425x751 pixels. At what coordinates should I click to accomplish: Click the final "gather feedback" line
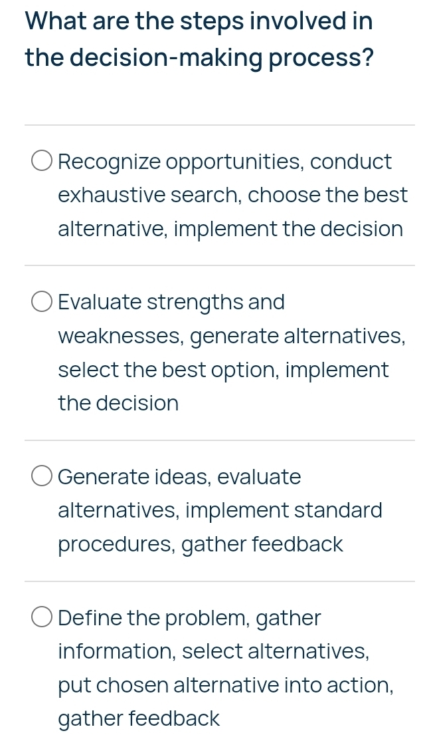139,718
